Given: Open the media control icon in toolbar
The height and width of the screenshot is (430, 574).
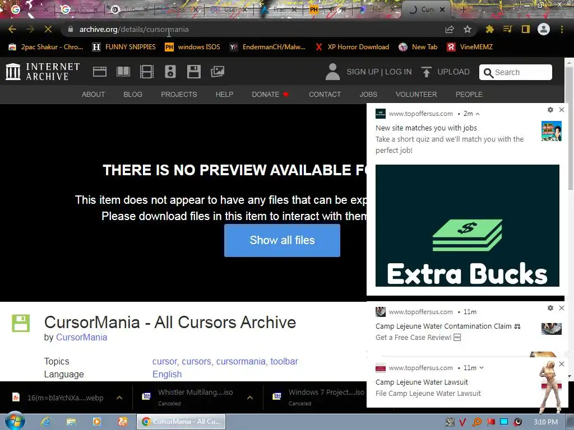Looking at the screenshot, I should [x=507, y=29].
